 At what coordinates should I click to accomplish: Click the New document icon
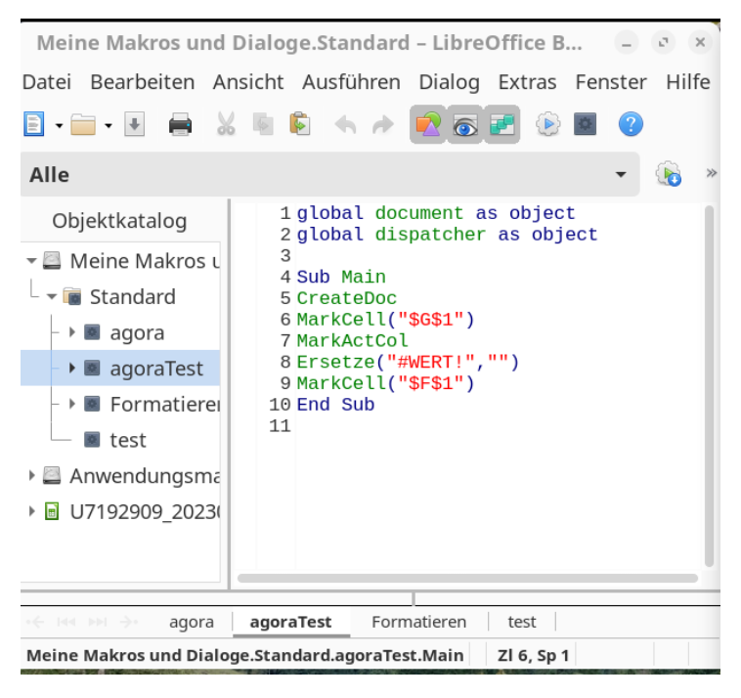(x=34, y=125)
